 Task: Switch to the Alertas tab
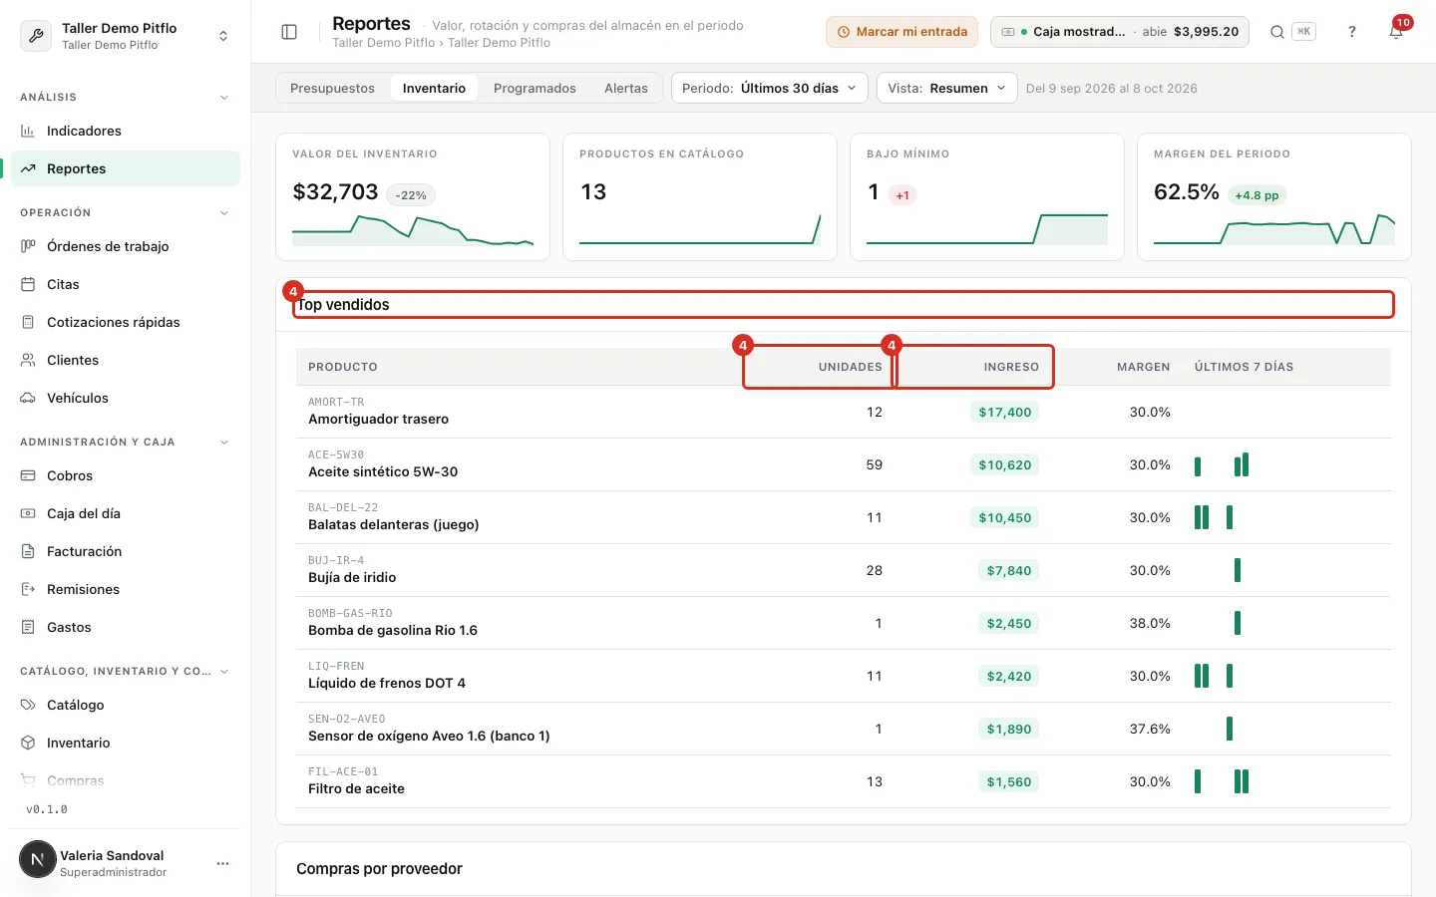point(626,88)
